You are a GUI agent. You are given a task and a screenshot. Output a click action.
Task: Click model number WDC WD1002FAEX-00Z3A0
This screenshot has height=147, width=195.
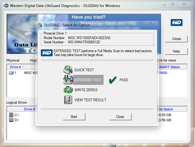tap(89, 38)
